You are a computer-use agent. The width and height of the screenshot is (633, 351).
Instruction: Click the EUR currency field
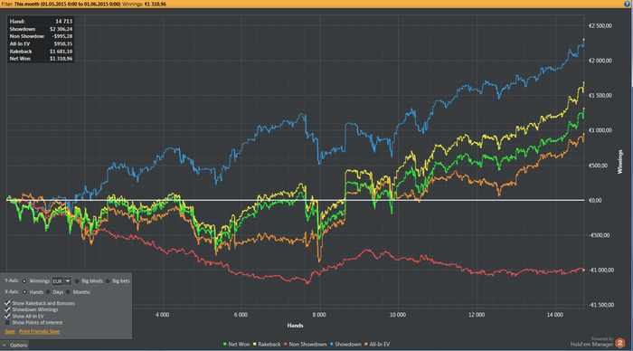click(58, 281)
